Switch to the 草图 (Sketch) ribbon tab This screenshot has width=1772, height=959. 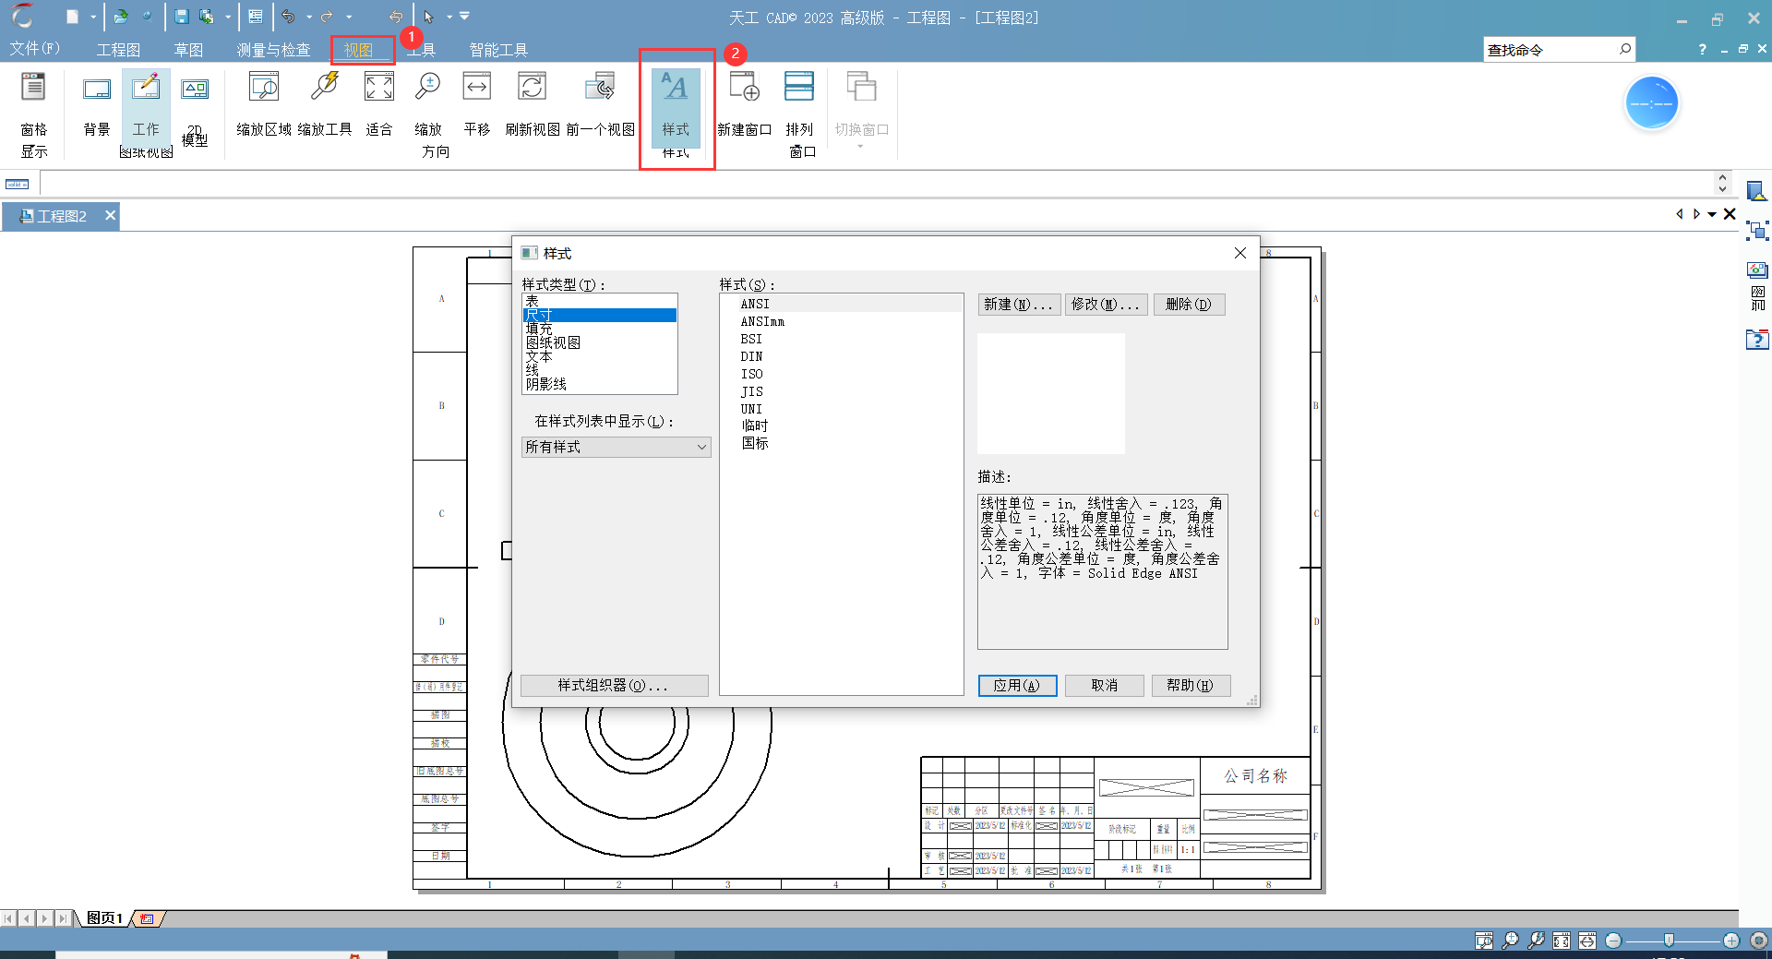[188, 50]
